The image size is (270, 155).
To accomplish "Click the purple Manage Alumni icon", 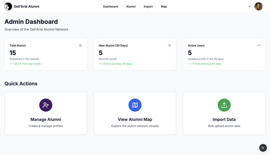I will tap(46, 105).
